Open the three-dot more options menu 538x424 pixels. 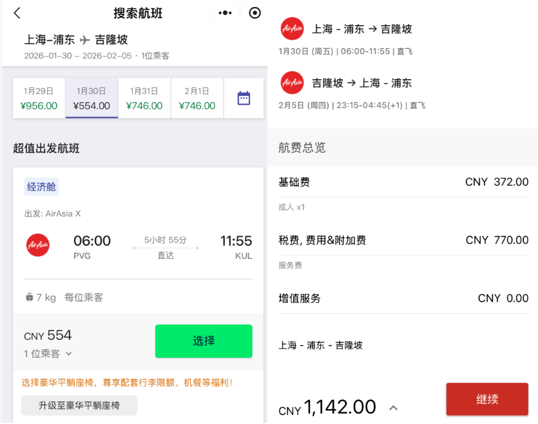[224, 12]
